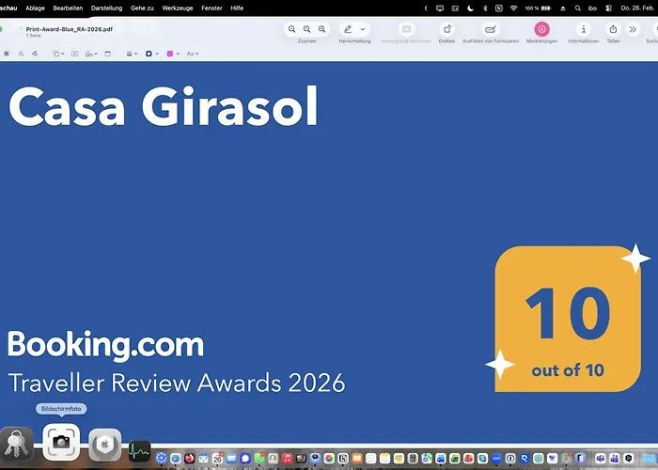Click the Print-Award-Blue_RA-2026.pdf title
Image resolution: width=658 pixels, height=470 pixels.
(x=70, y=29)
